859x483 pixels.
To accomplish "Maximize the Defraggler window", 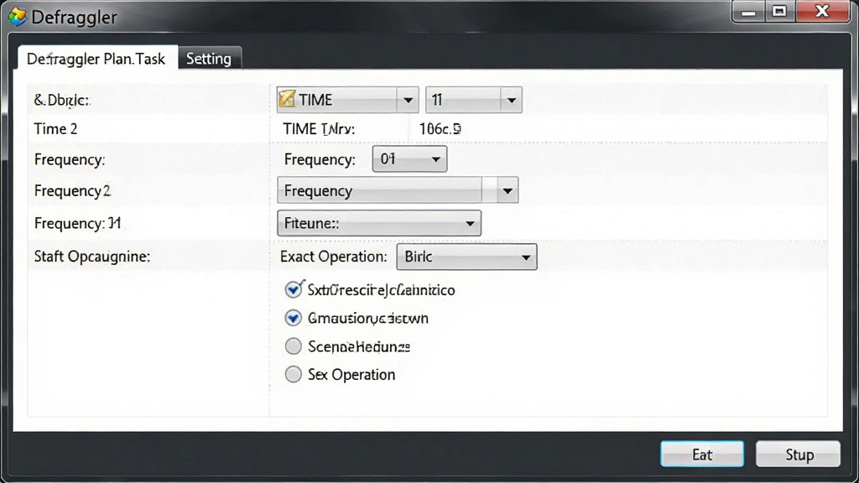I will [x=779, y=12].
